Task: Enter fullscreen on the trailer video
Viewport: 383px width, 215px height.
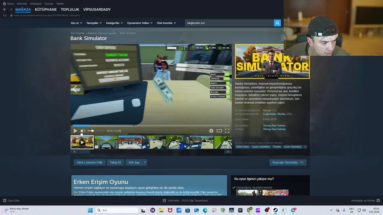Action: tap(227, 131)
